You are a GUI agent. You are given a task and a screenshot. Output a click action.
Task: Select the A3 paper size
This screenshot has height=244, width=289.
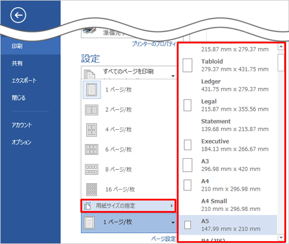pos(228,165)
